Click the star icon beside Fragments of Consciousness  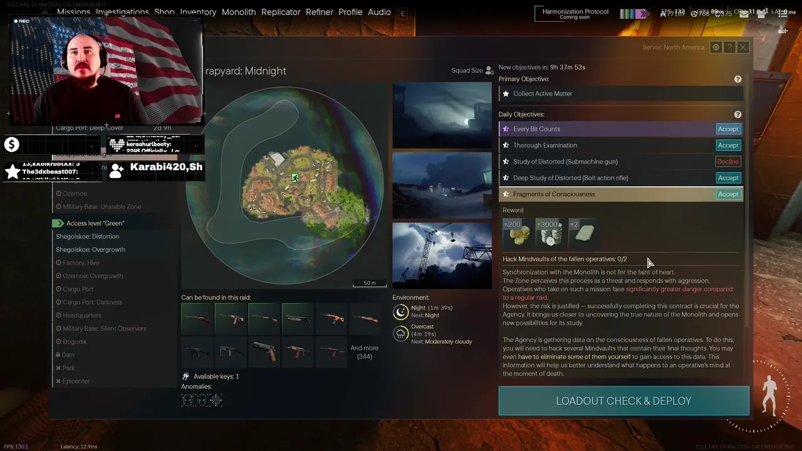pyautogui.click(x=506, y=194)
